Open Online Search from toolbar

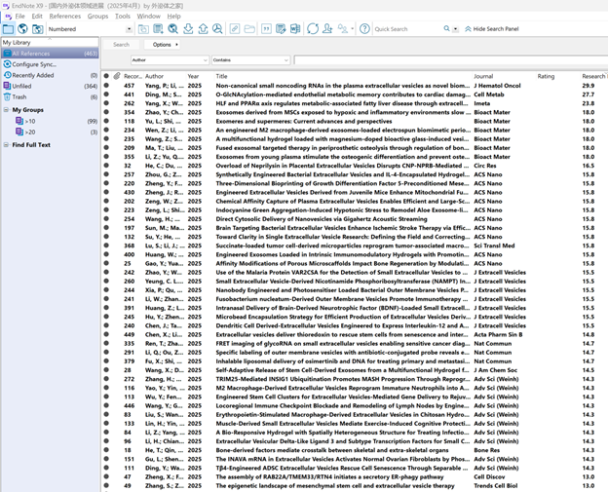pyautogui.click(x=173, y=28)
